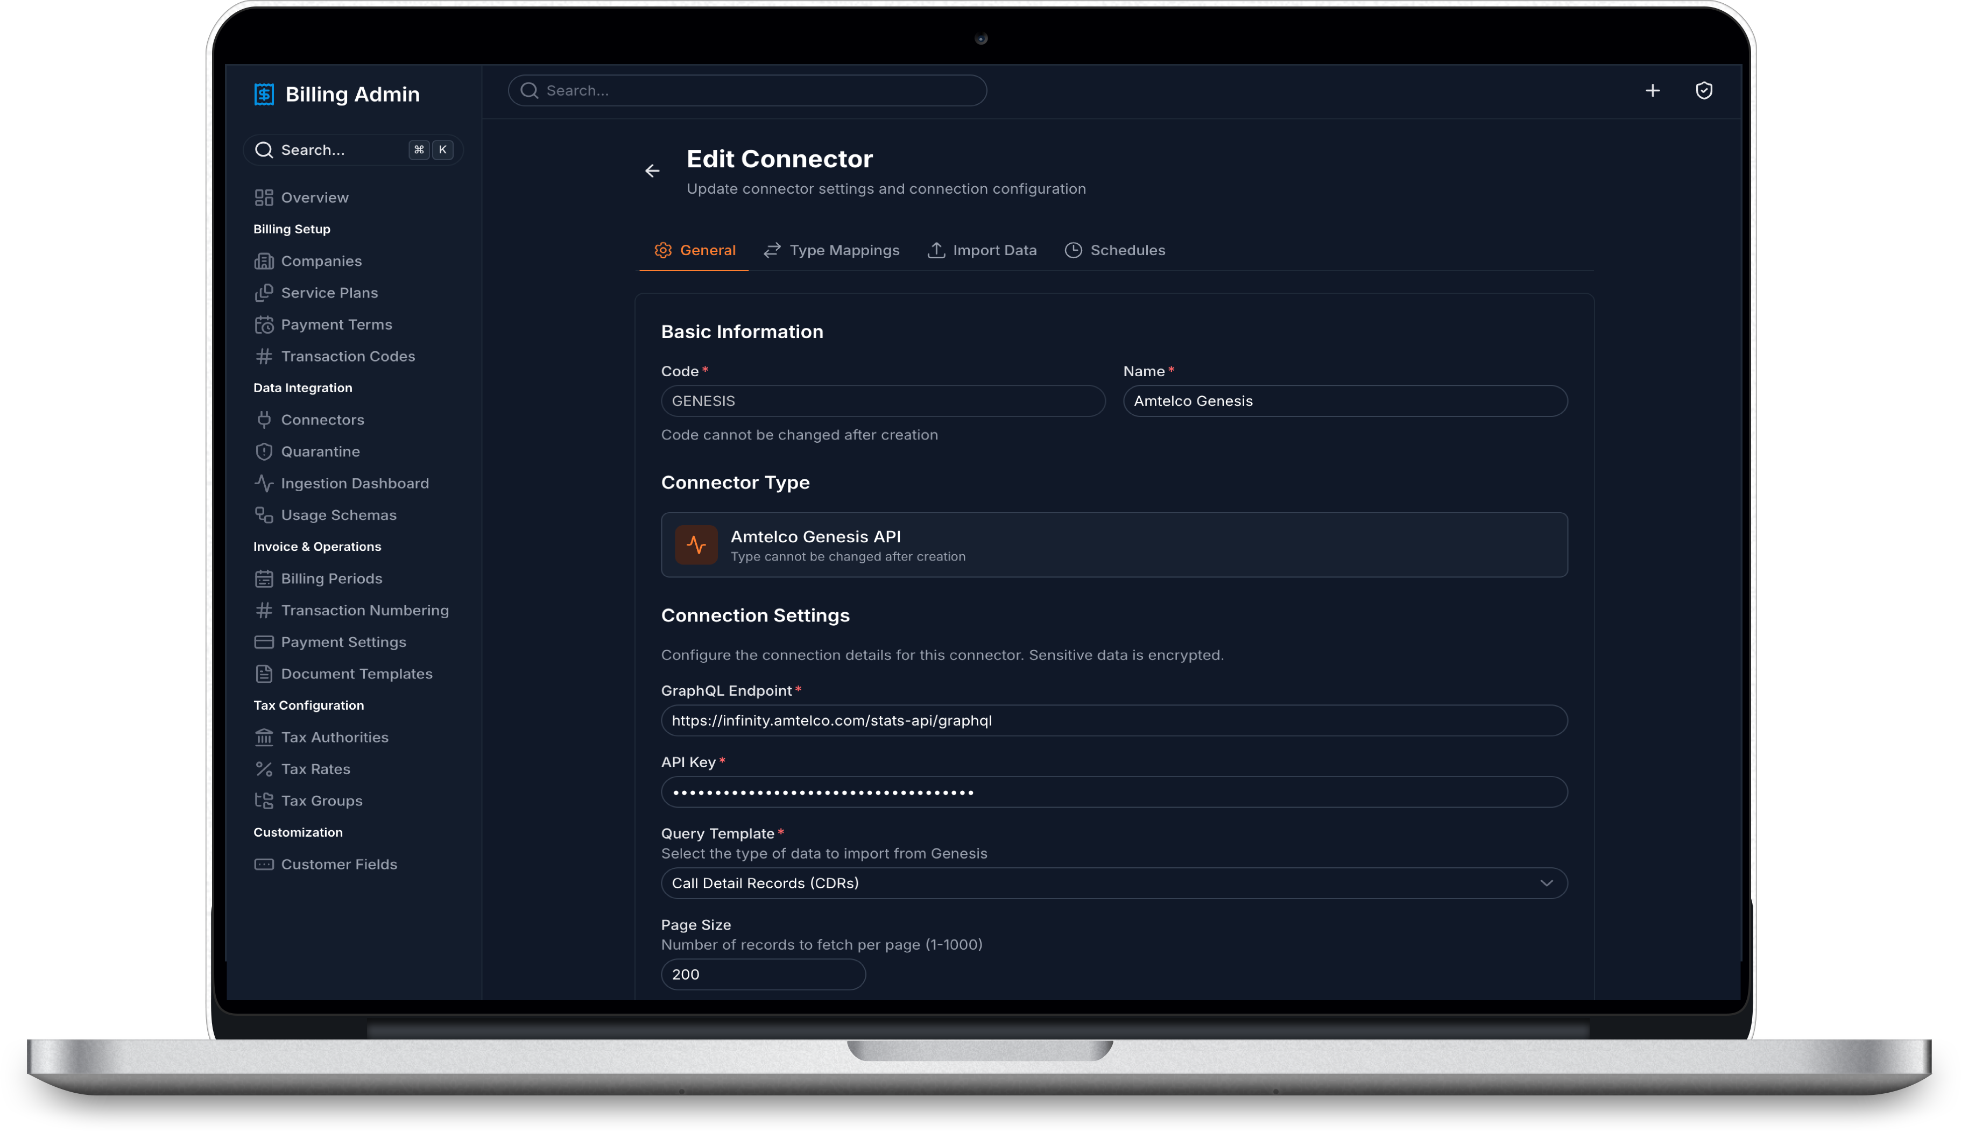This screenshot has width=1961, height=1132.
Task: Click the Billing Admin logo icon
Action: 264,94
